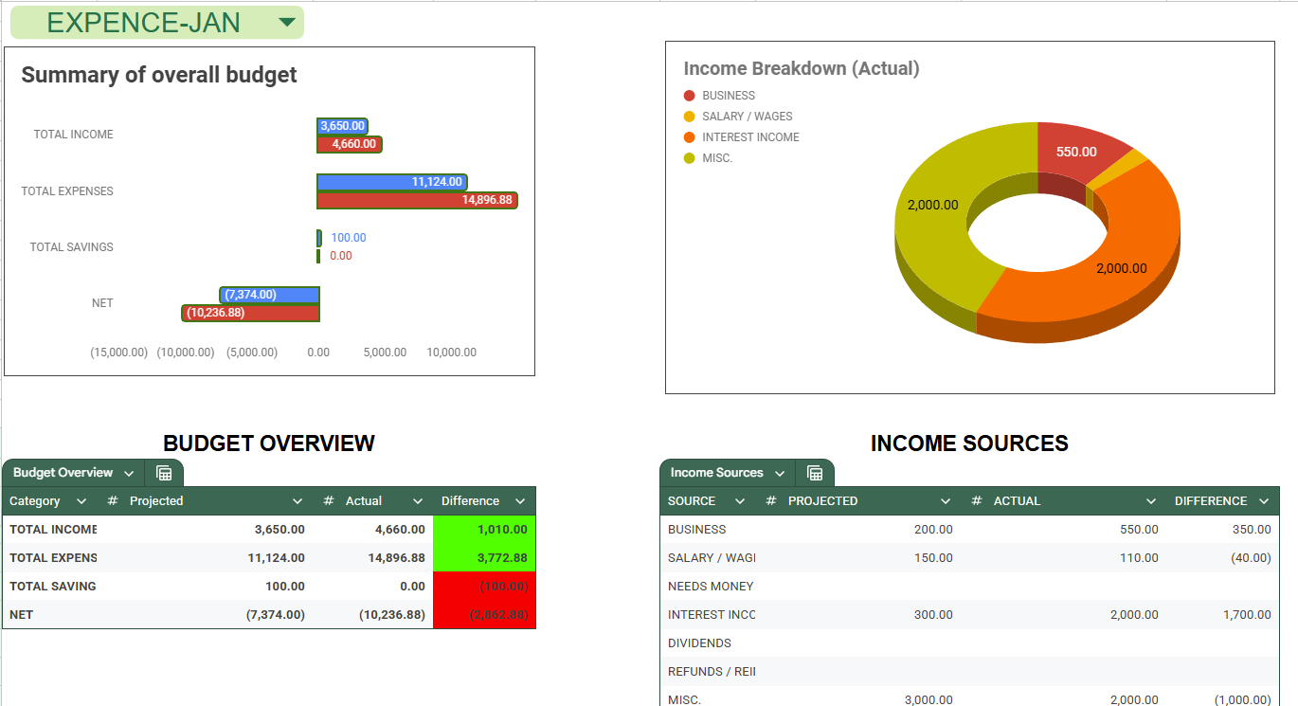
Task: Click the # type icon beside Actual
Action: [x=329, y=501]
